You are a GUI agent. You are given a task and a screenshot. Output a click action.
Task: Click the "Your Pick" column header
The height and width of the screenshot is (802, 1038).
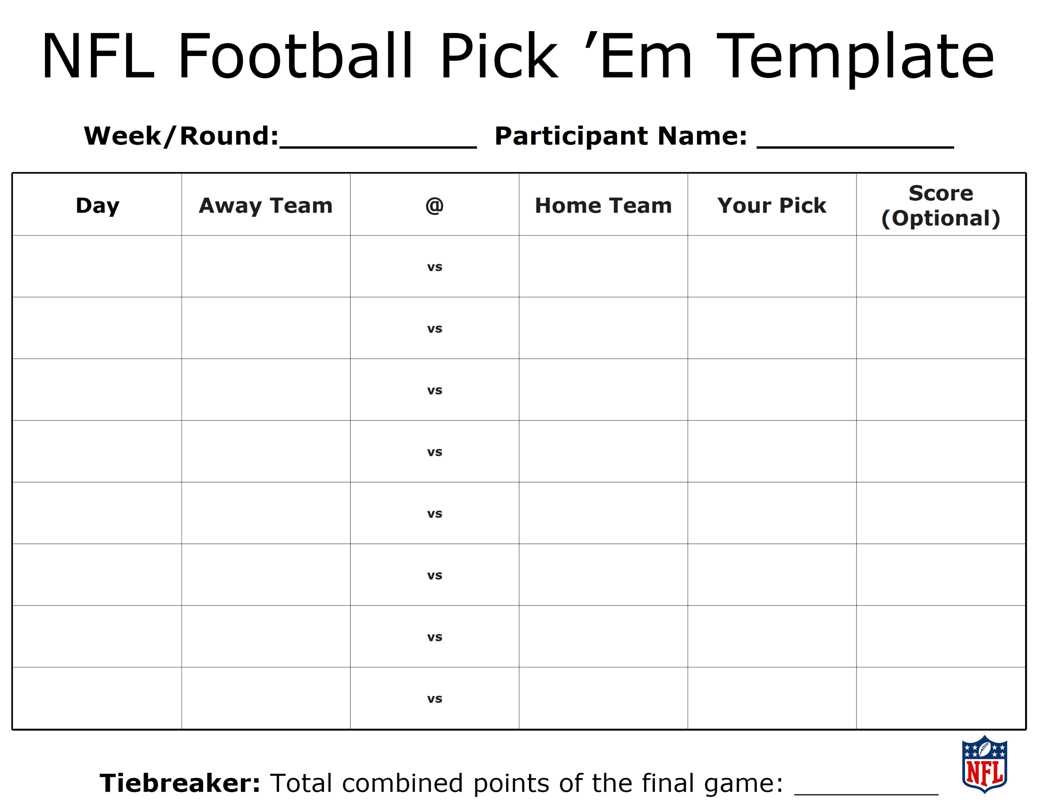click(772, 206)
